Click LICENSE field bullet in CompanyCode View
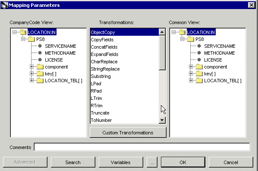This screenshot has height=171, width=258. [40, 60]
